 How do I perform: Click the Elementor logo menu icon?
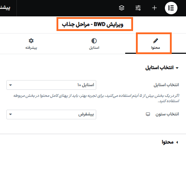[x=171, y=8]
